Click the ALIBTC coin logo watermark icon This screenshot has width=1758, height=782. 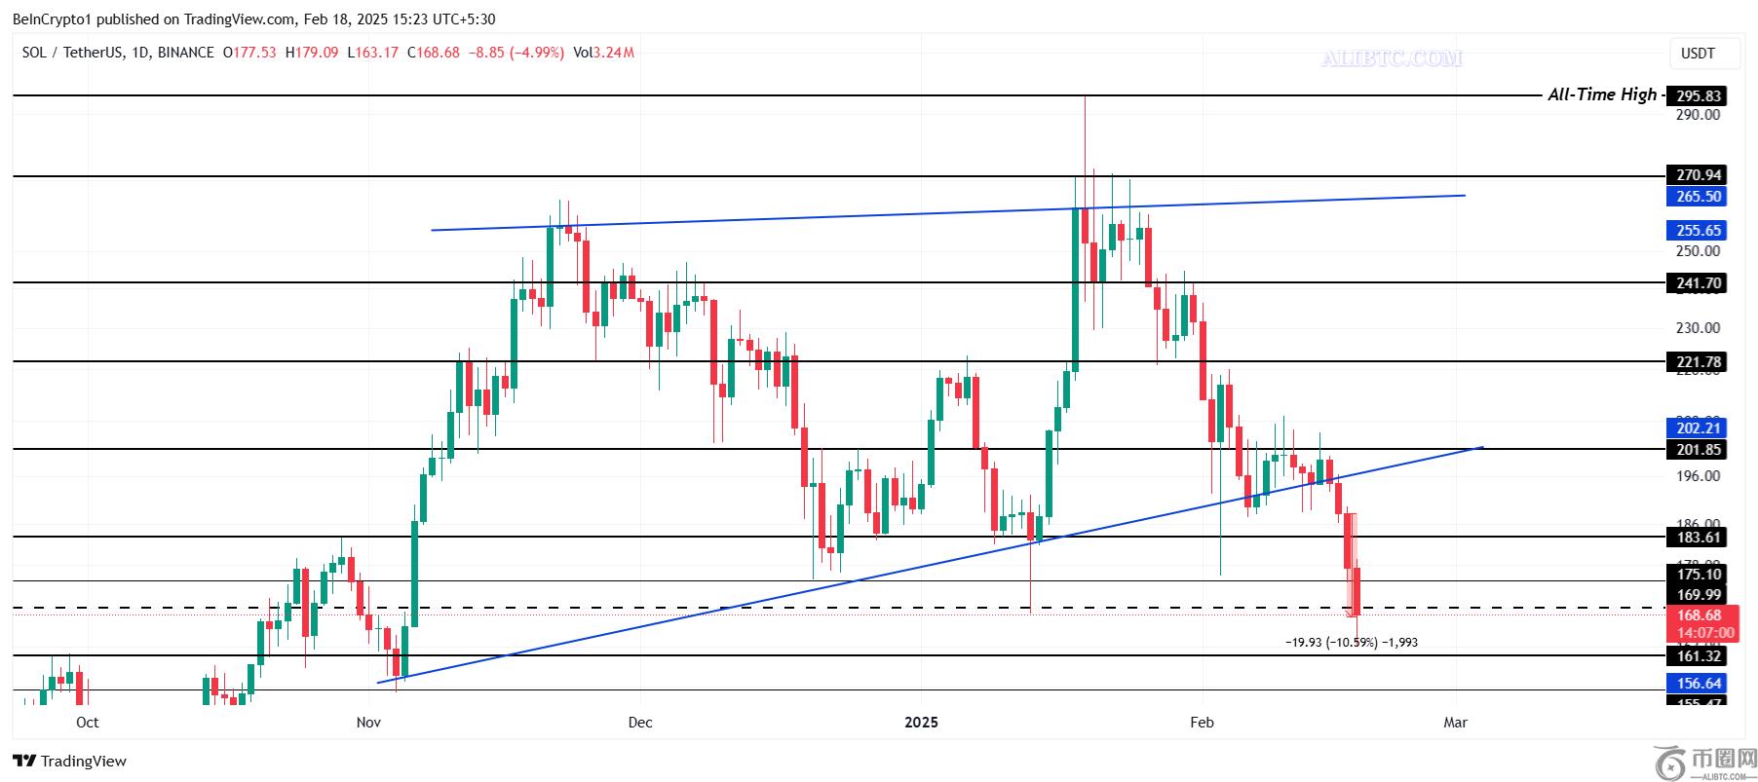[1668, 760]
